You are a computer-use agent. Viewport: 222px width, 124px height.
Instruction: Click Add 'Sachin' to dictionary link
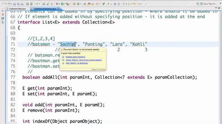tap(77, 63)
